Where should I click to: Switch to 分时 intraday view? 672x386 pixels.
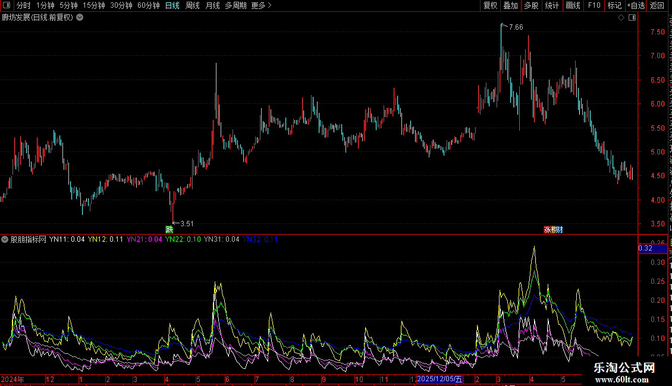pyautogui.click(x=24, y=5)
